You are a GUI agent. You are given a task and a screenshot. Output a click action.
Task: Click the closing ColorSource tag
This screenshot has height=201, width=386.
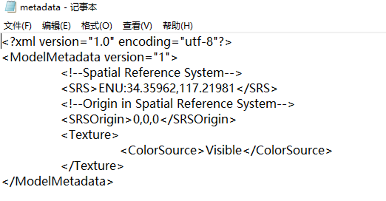coord(288,150)
